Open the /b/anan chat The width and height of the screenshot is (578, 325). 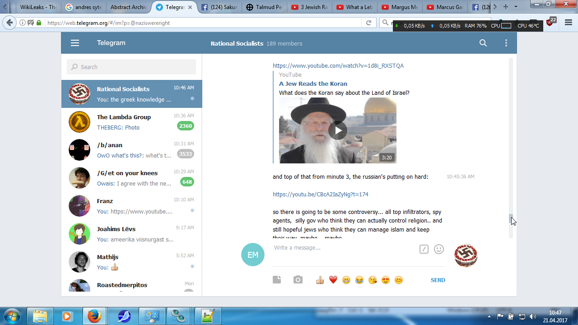pyautogui.click(x=132, y=150)
